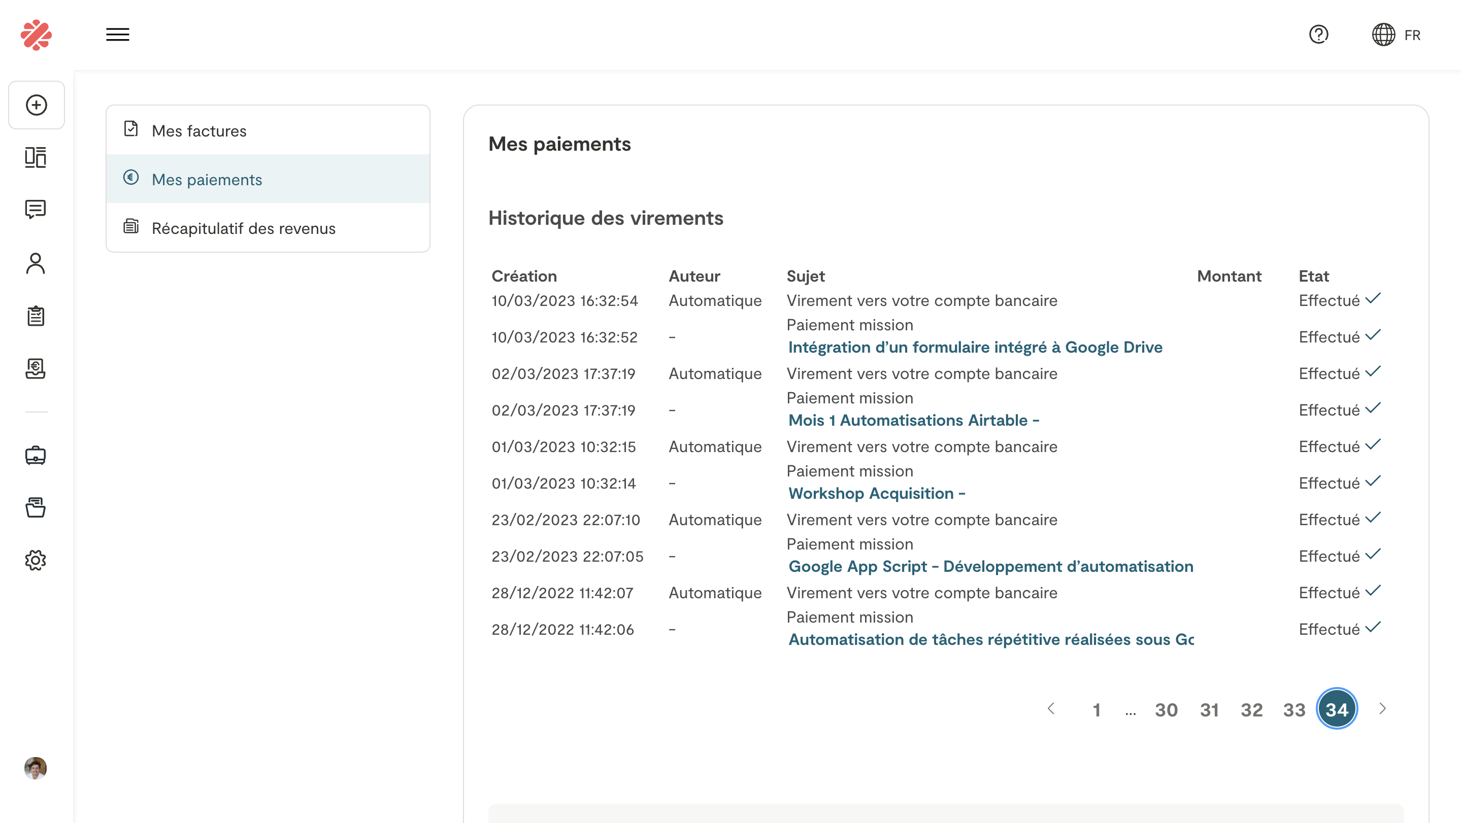Open the profile person icon
1462x823 pixels.
pyautogui.click(x=36, y=263)
